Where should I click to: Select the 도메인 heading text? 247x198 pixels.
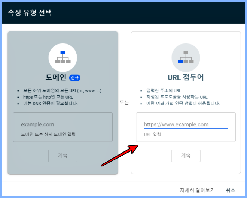56,77
